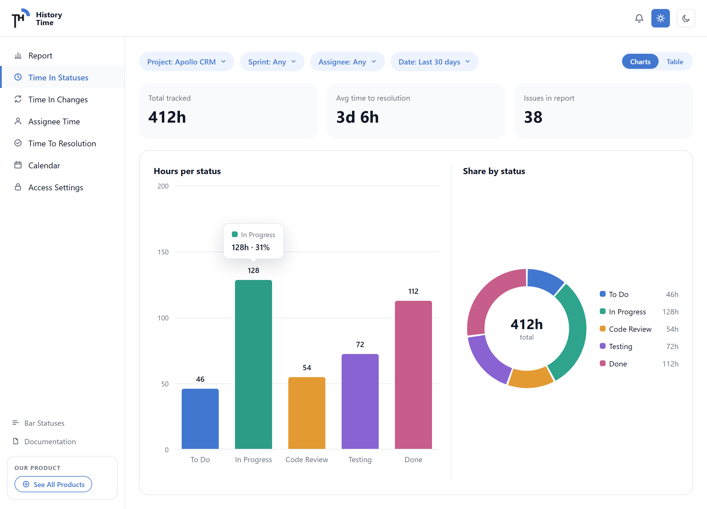Click the Testing purple bar
This screenshot has height=509, width=707.
pos(360,401)
